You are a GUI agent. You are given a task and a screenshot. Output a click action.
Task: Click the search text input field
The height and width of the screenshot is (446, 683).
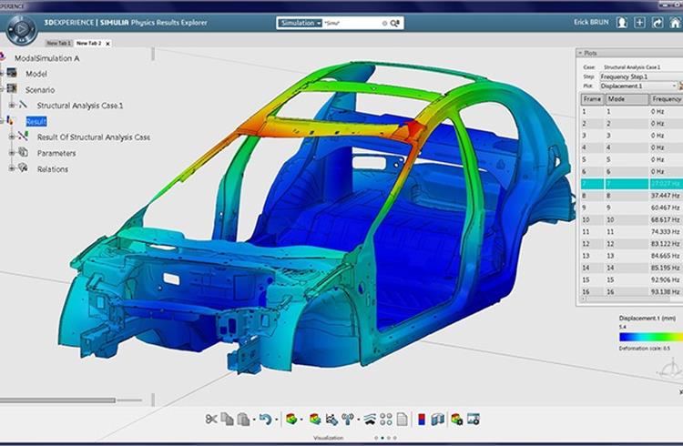click(352, 23)
